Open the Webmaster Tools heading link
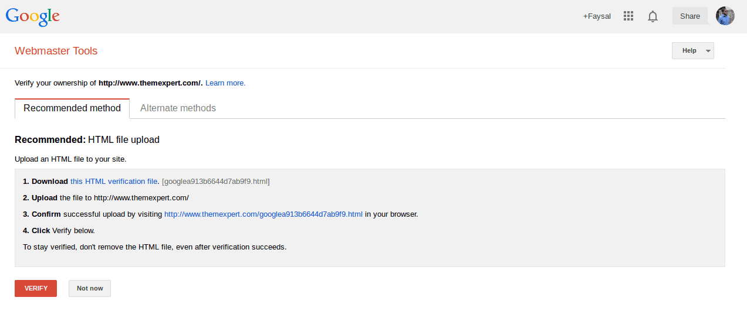 point(56,51)
